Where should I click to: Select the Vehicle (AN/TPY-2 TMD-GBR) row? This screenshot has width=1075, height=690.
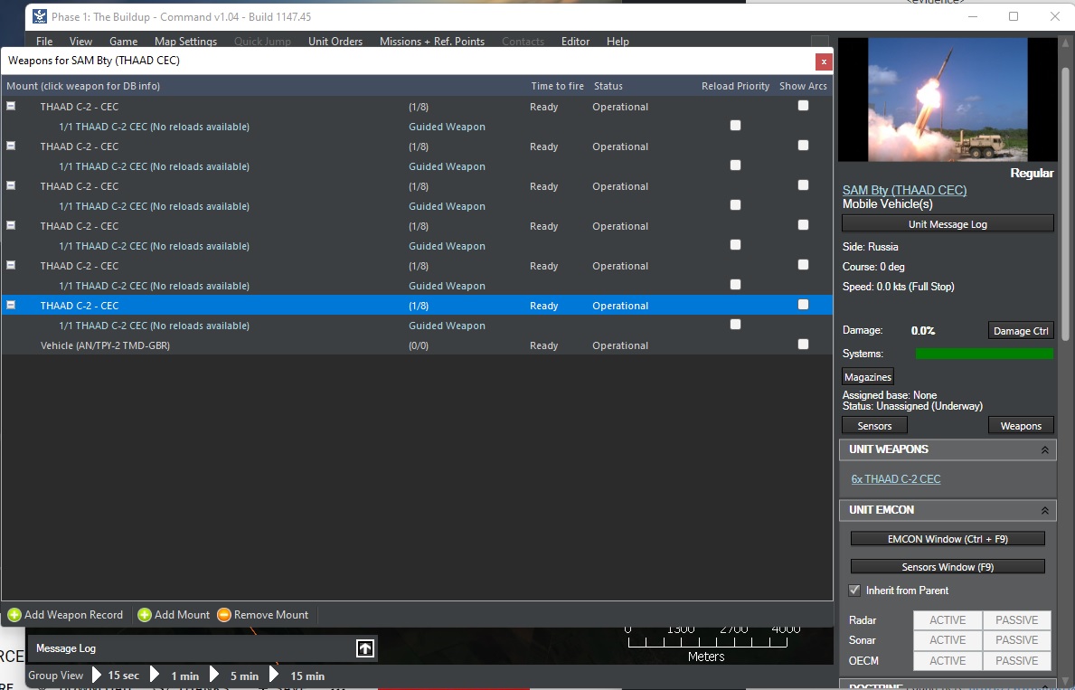417,345
